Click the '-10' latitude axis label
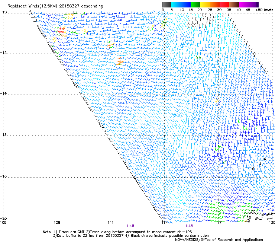275x242 pixels. click(3, 12)
